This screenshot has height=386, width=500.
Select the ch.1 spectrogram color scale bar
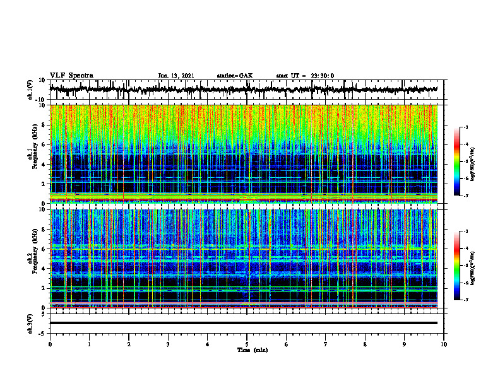click(x=456, y=161)
